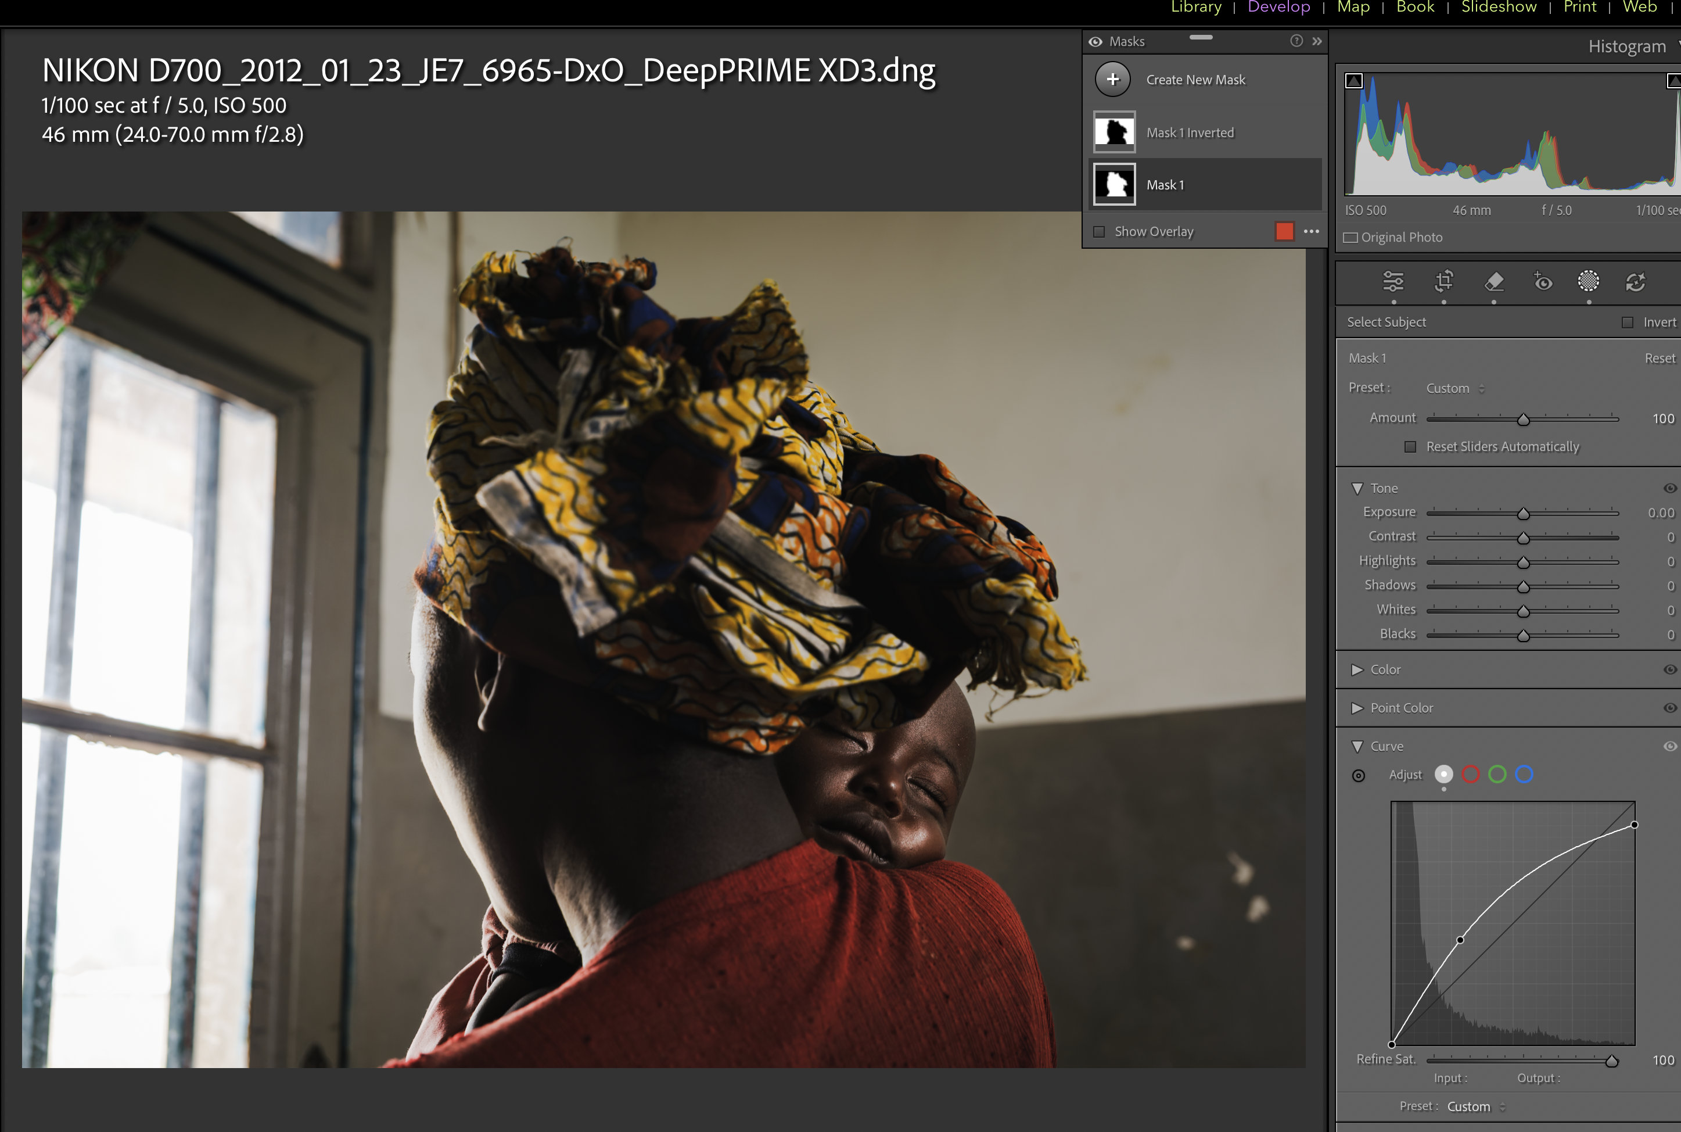Click Reset for Mask 1 adjustments
The height and width of the screenshot is (1132, 1681).
(x=1660, y=358)
